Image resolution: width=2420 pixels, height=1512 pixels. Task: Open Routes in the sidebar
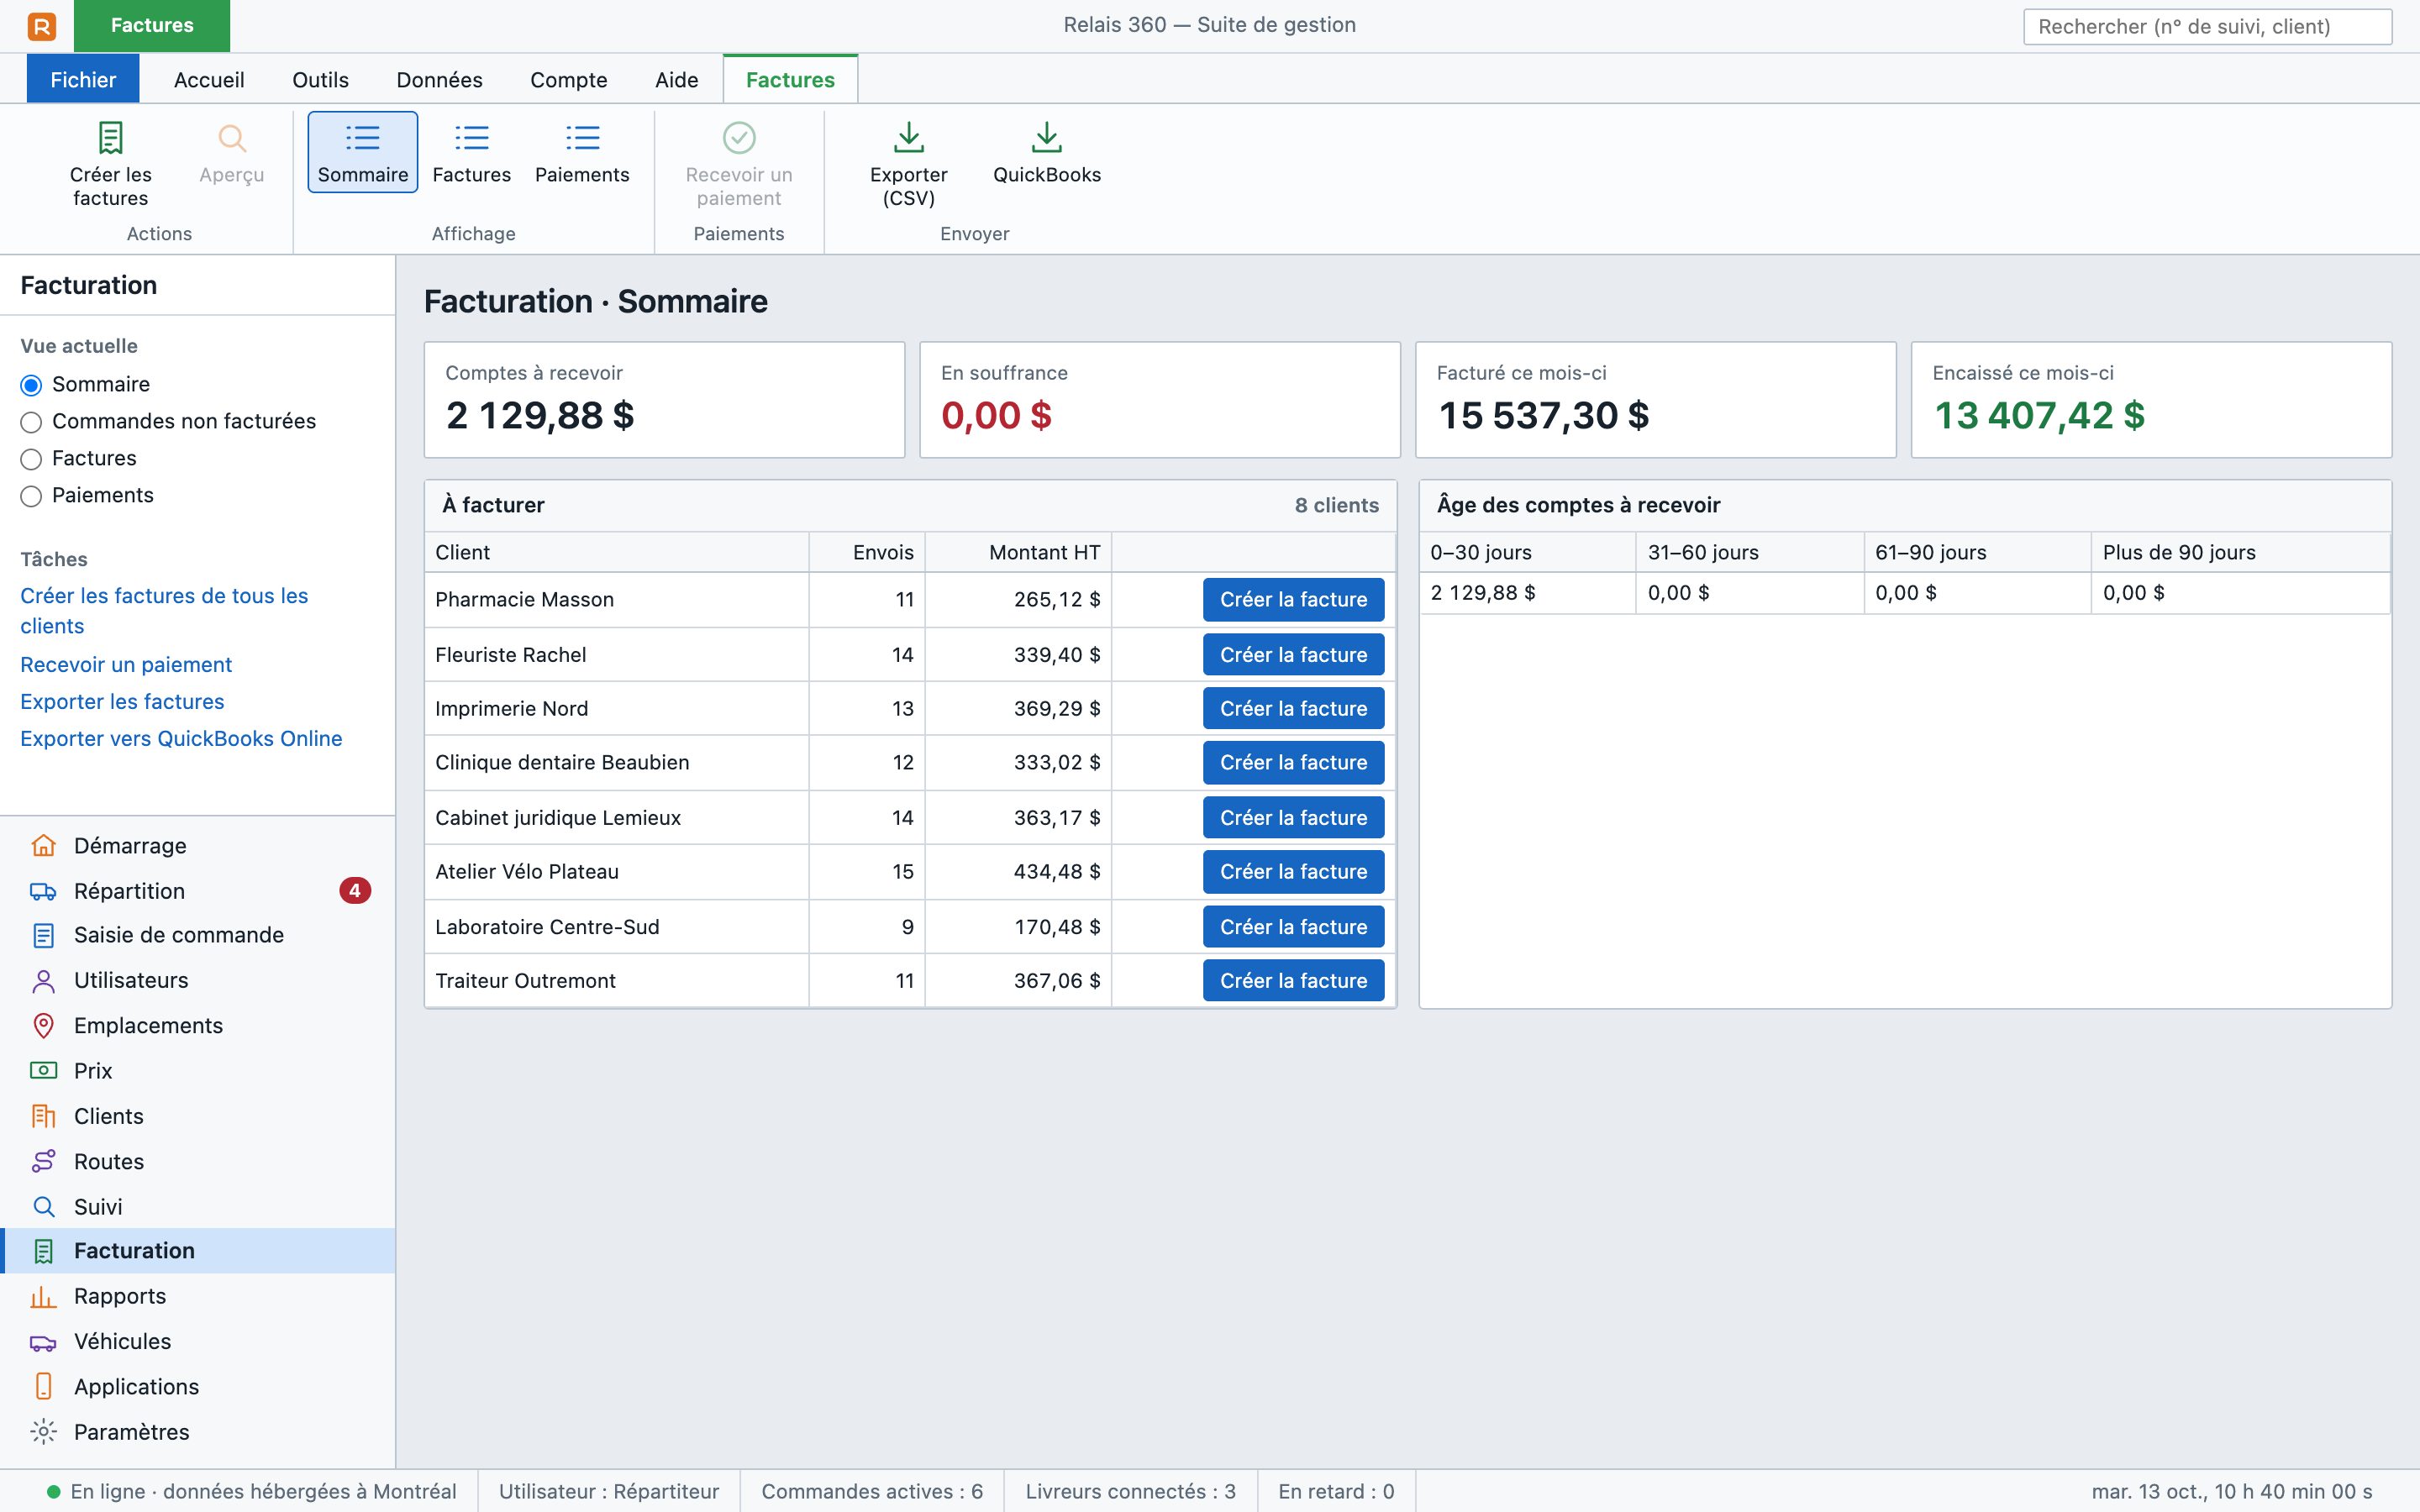pos(197,1162)
